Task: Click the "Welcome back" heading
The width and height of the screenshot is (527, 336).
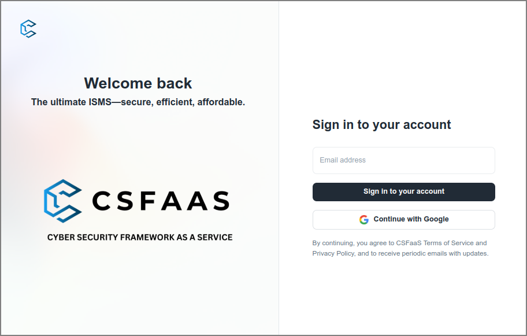Action: coord(138,83)
